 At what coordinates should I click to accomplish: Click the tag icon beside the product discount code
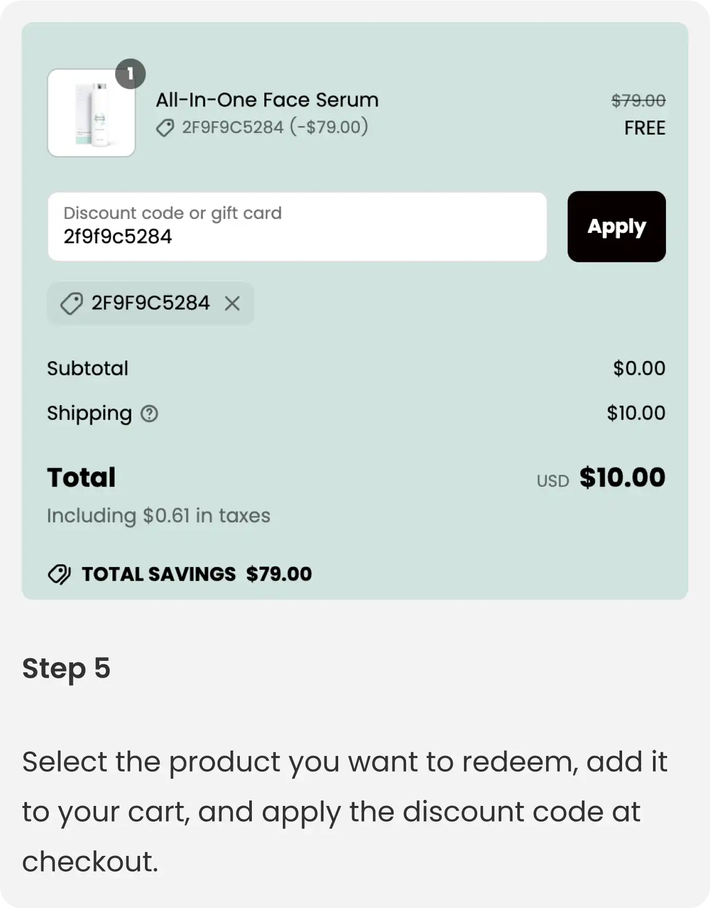pyautogui.click(x=165, y=128)
